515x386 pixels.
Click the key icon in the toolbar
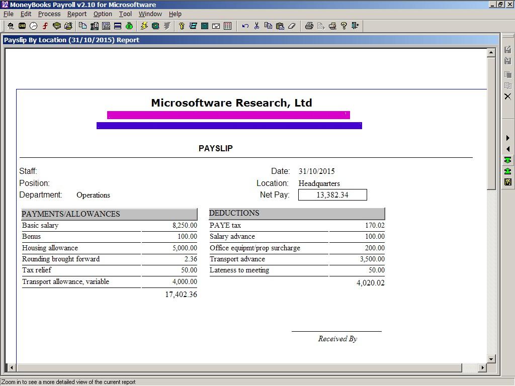tap(182, 26)
